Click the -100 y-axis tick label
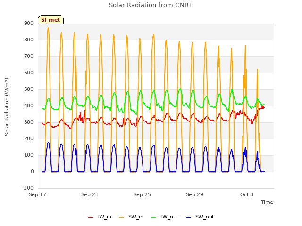The height and width of the screenshot is (226, 302). tap(28, 188)
